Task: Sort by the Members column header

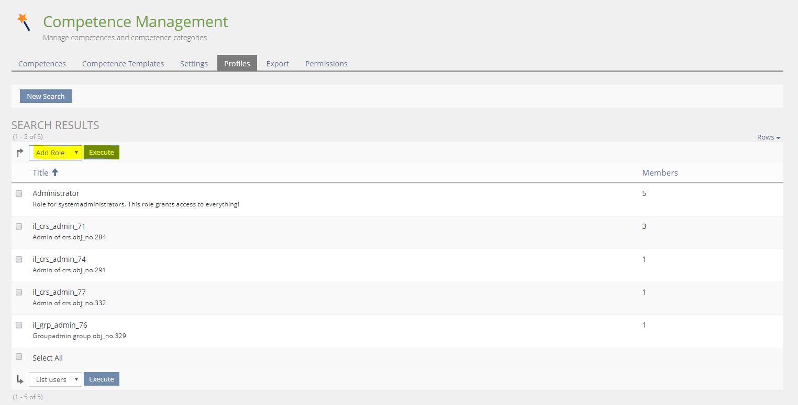Action: (660, 173)
